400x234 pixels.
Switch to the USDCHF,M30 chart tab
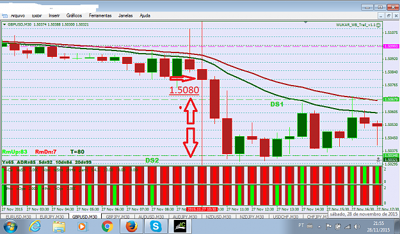tap(285, 217)
